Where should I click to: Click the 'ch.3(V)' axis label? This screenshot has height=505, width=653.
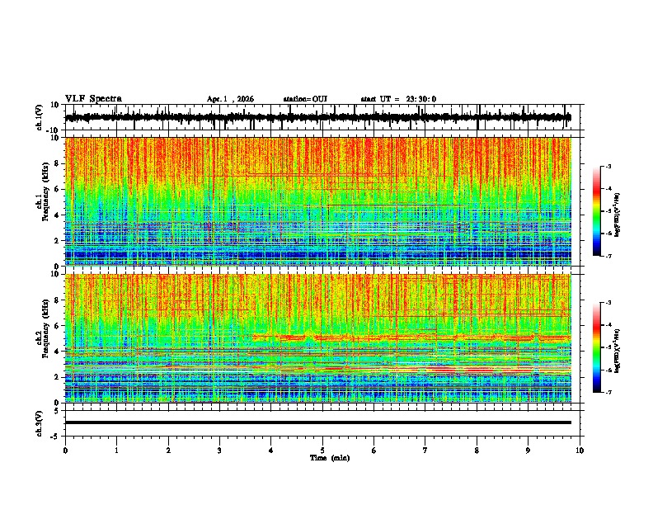[x=40, y=423]
